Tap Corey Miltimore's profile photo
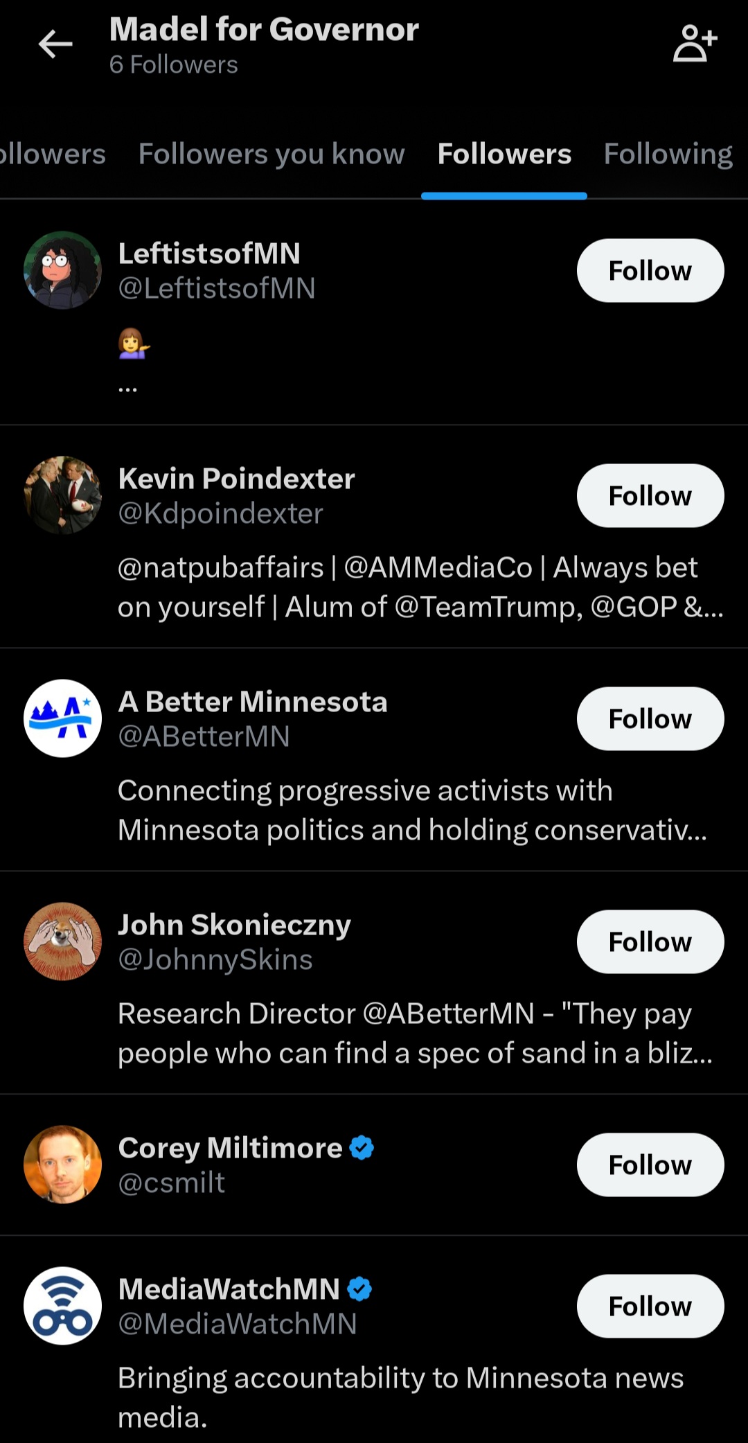This screenshot has width=748, height=1443. (x=63, y=1165)
